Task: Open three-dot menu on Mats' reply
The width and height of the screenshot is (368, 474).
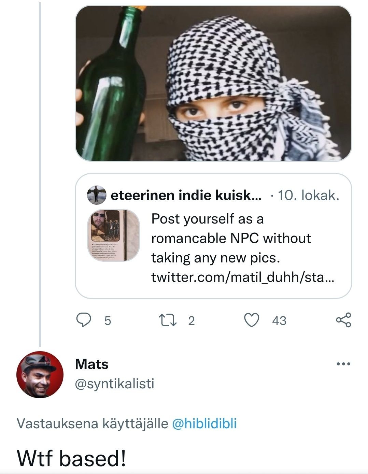Action: [x=343, y=364]
